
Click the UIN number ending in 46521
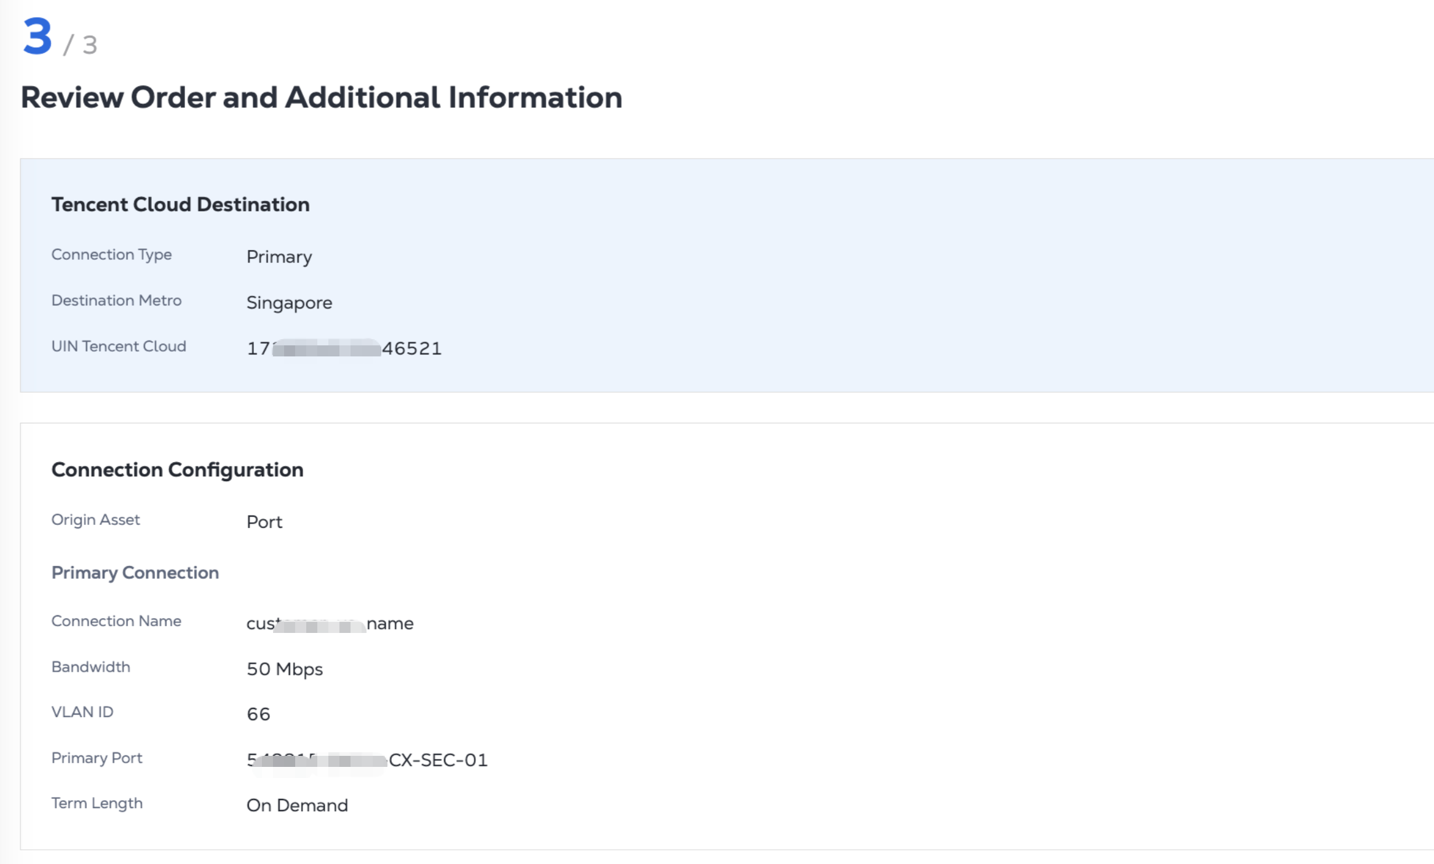click(344, 348)
